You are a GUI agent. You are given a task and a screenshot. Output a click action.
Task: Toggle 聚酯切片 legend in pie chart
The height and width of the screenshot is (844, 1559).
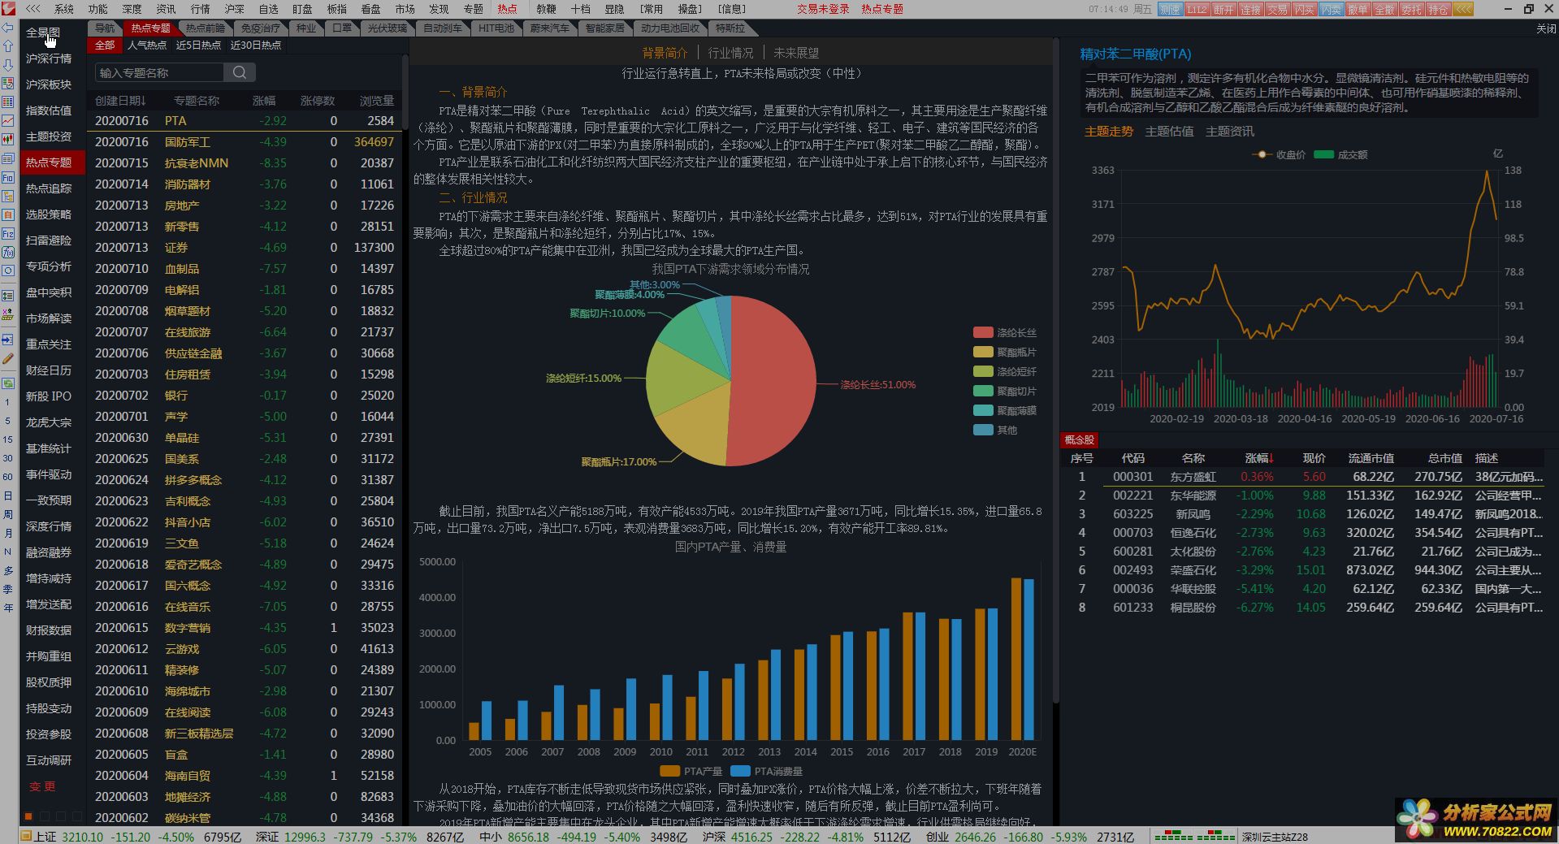pos(1005,391)
